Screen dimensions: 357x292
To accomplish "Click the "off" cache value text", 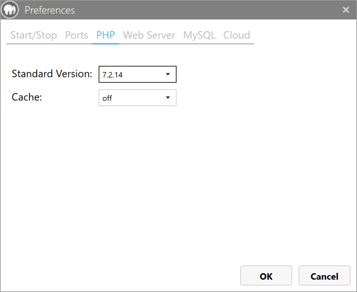I will 107,98.
